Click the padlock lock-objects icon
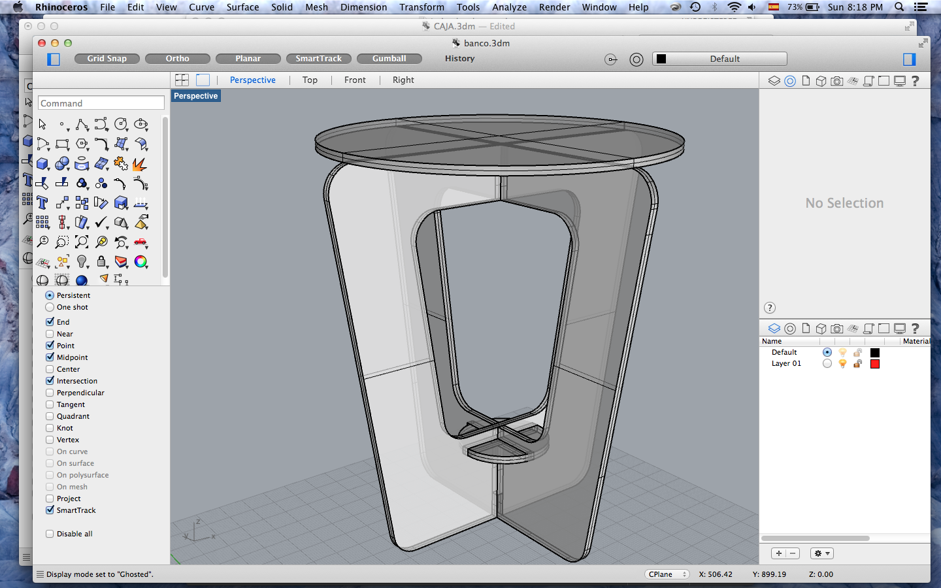The height and width of the screenshot is (588, 941). (x=101, y=261)
